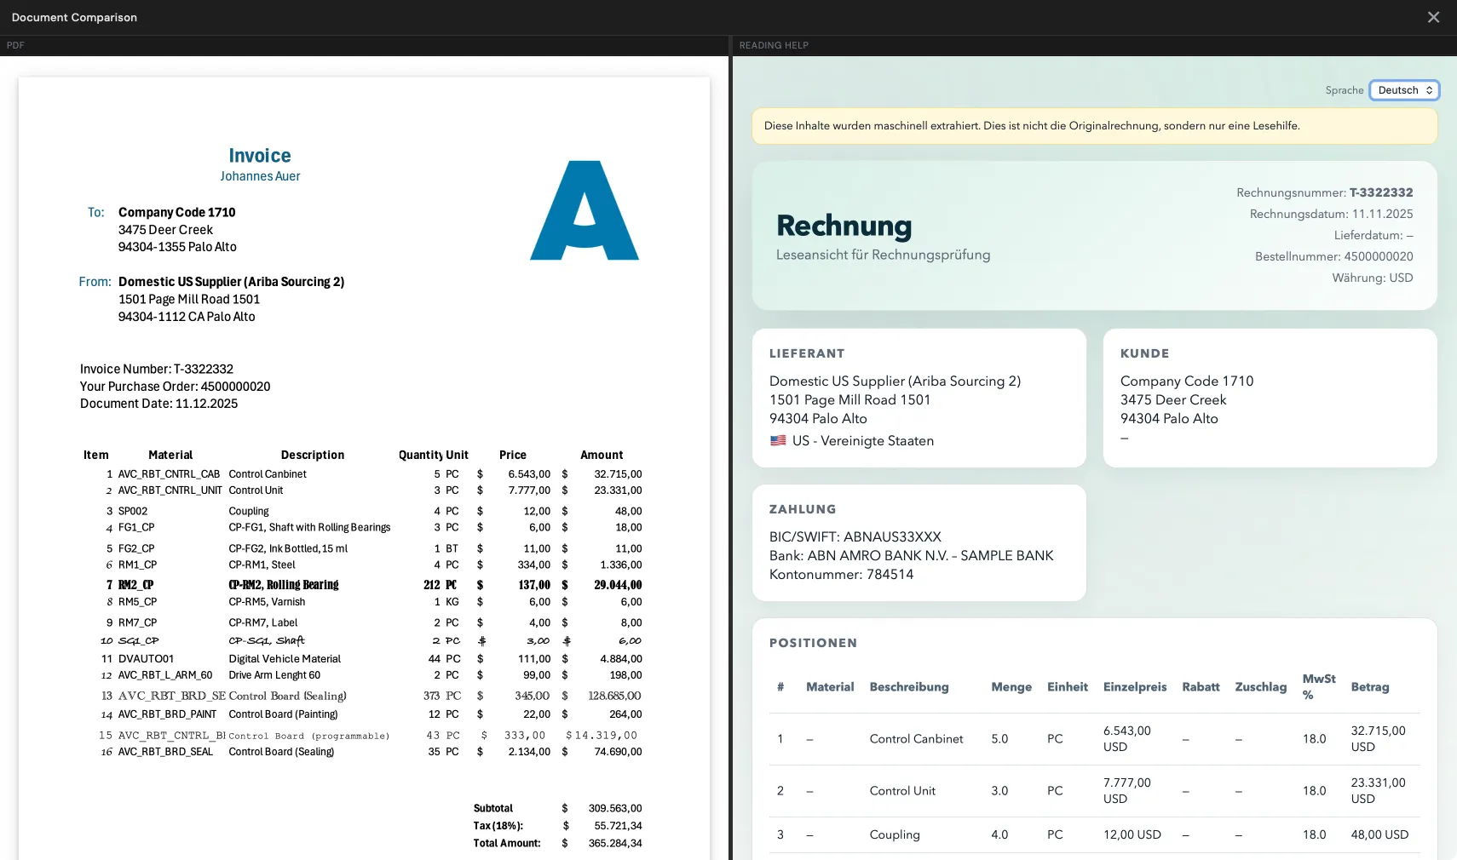
Task: Click the MwSt % column header
Action: tap(1318, 687)
